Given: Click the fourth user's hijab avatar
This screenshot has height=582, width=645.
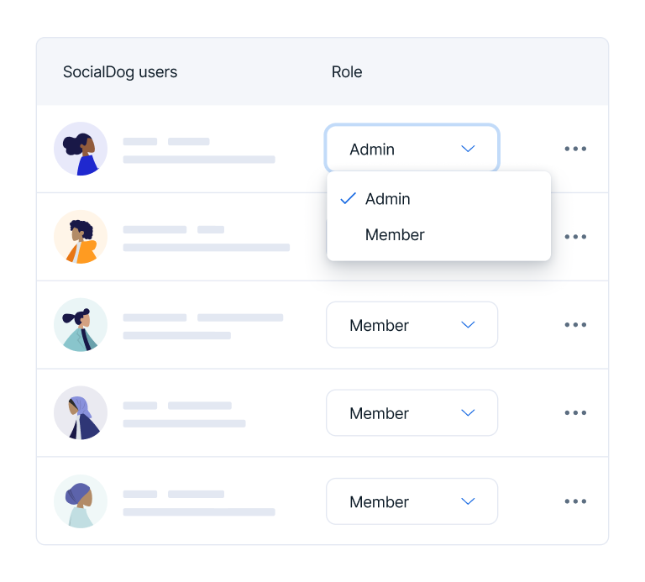Looking at the screenshot, I should click(81, 413).
